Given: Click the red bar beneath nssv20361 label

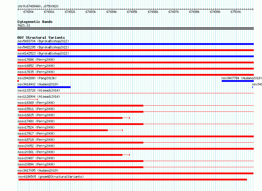Looking at the screenshot, I should [71, 155].
